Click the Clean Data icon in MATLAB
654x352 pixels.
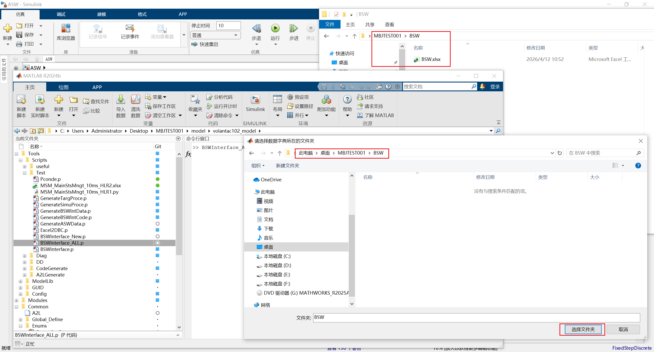135,100
